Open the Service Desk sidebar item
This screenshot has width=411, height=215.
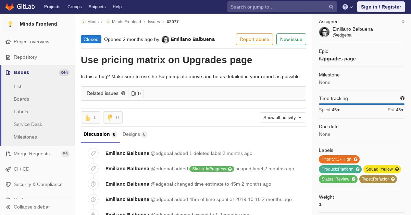pyautogui.click(x=28, y=124)
